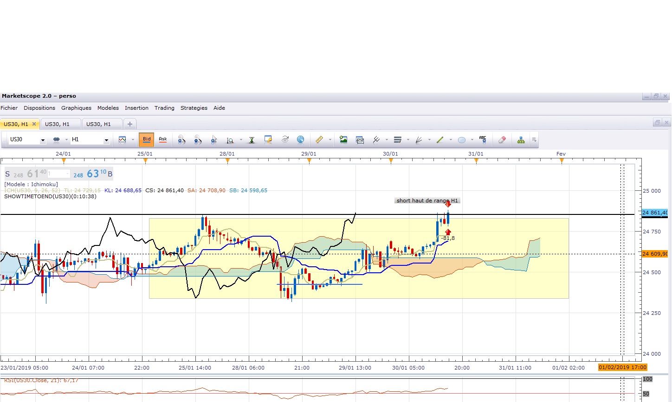Click the globe icon in toolbar

point(300,139)
